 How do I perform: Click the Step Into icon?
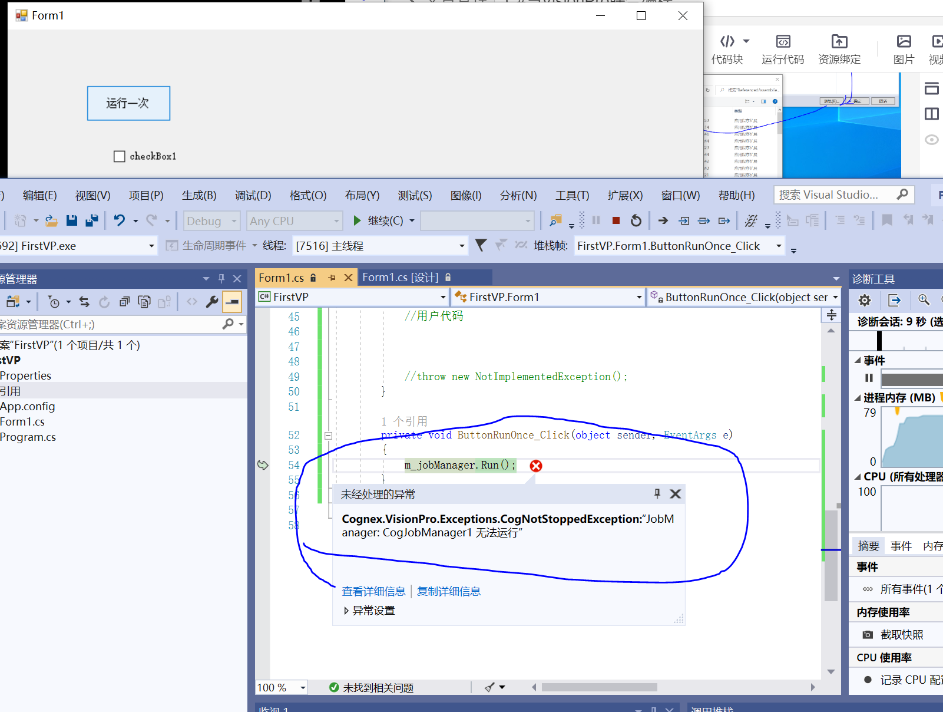point(684,220)
